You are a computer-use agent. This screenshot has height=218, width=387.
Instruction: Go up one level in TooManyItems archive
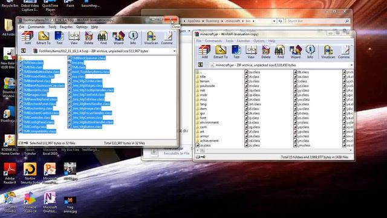coord(24,51)
